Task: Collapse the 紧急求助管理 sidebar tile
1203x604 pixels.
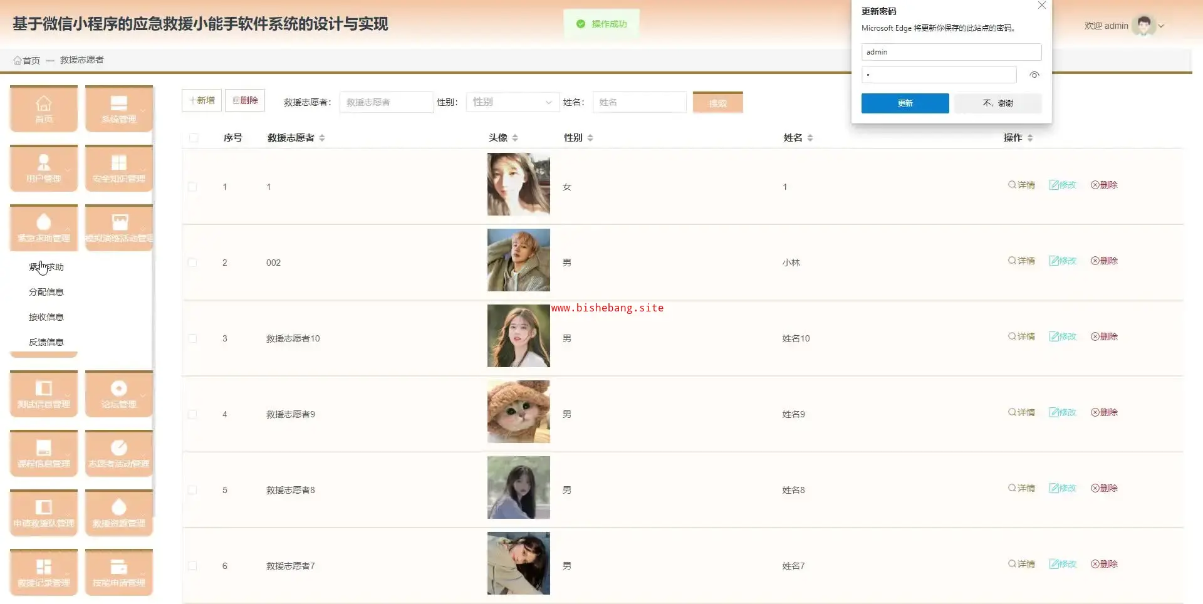Action: 44,228
